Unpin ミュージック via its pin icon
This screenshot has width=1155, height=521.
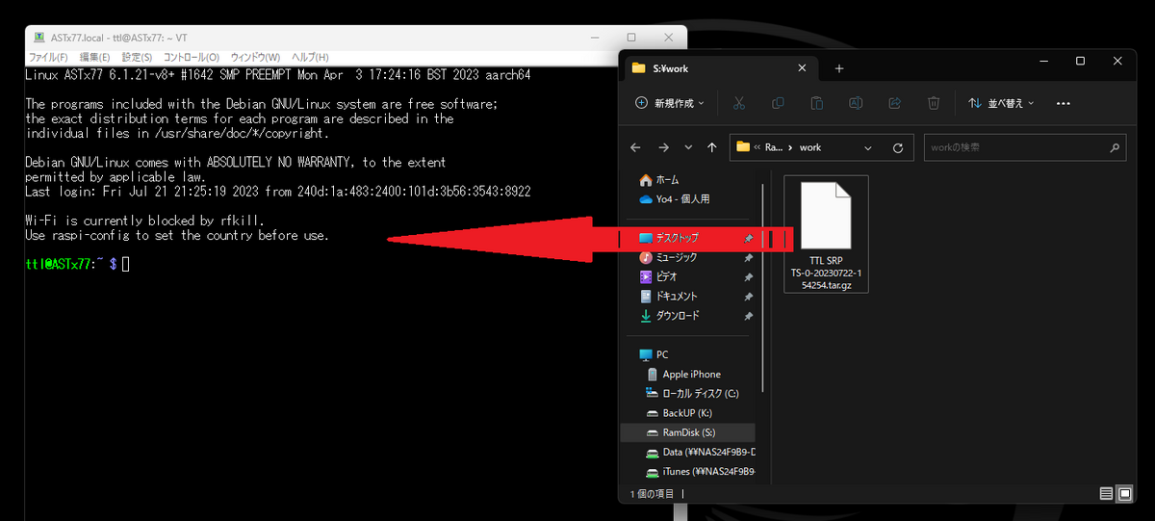pyautogui.click(x=748, y=258)
